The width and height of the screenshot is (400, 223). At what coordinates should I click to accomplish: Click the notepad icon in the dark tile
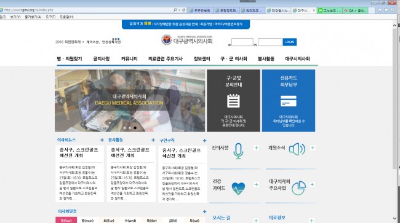click(233, 101)
